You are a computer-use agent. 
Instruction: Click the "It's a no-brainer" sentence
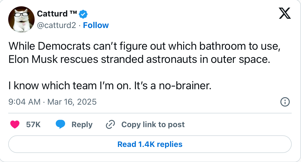[x=172, y=86]
